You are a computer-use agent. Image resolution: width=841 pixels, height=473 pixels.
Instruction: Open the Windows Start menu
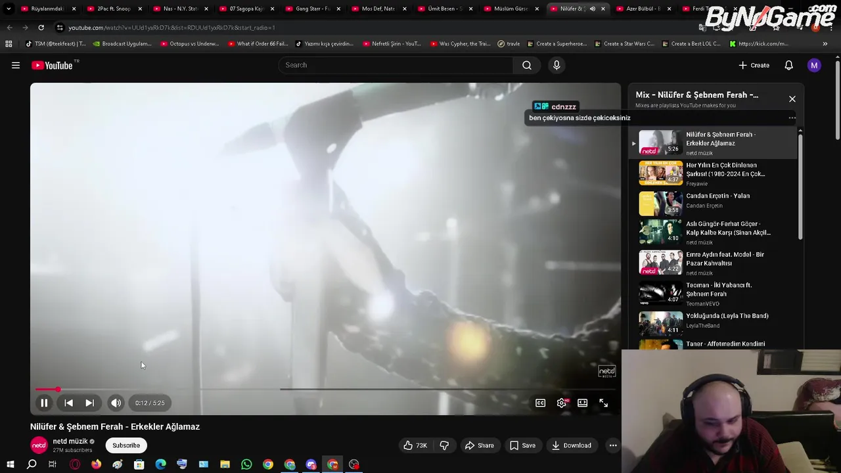(x=10, y=464)
